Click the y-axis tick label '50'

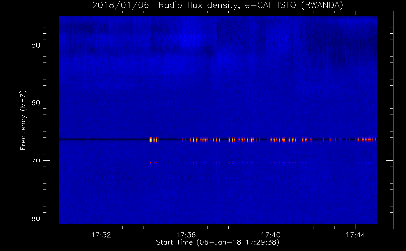pyautogui.click(x=36, y=45)
